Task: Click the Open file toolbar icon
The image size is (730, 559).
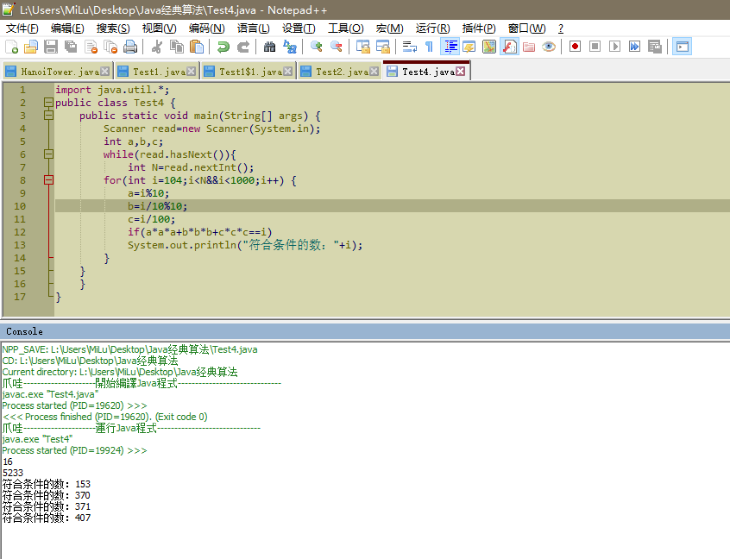Action: pos(31,47)
